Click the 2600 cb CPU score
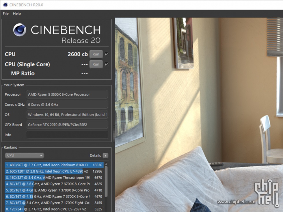The height and width of the screenshot is (212, 283). pos(78,54)
